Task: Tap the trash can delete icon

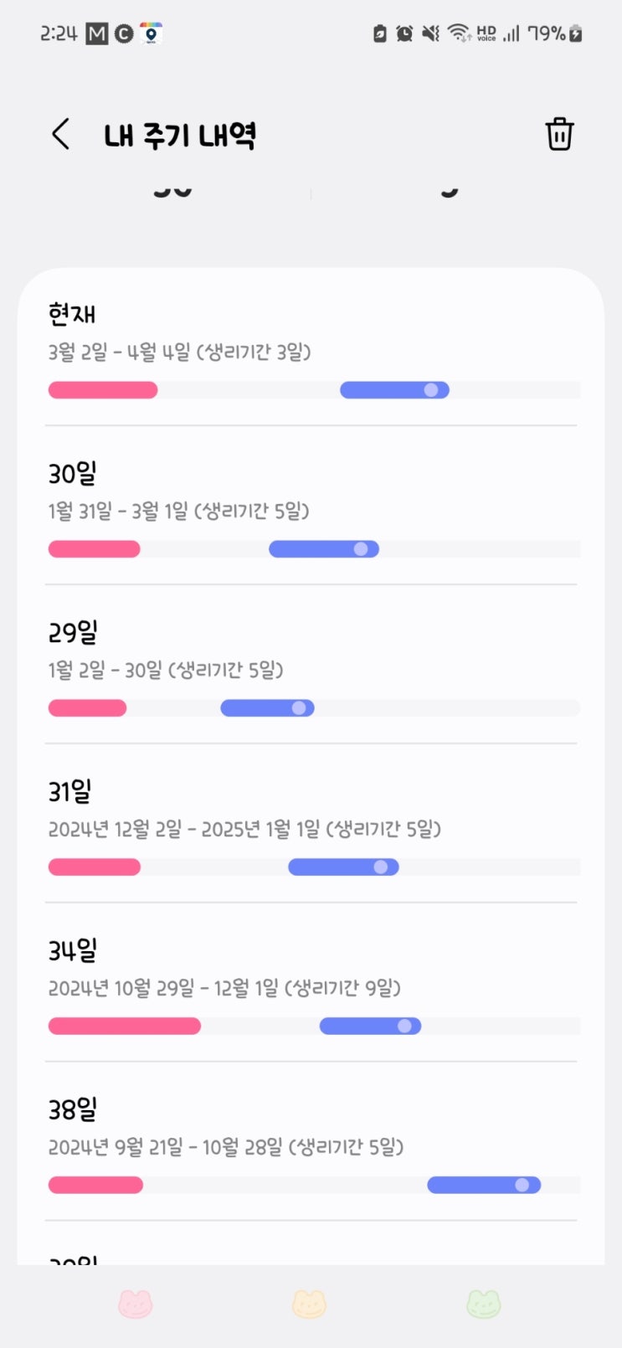Action: [559, 134]
